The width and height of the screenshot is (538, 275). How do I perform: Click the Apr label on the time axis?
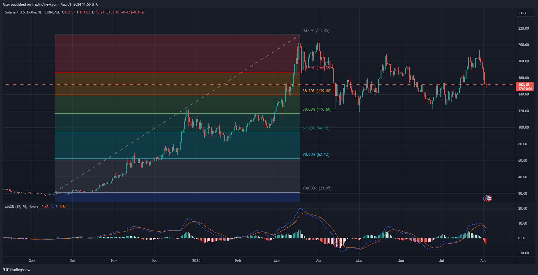point(319,261)
